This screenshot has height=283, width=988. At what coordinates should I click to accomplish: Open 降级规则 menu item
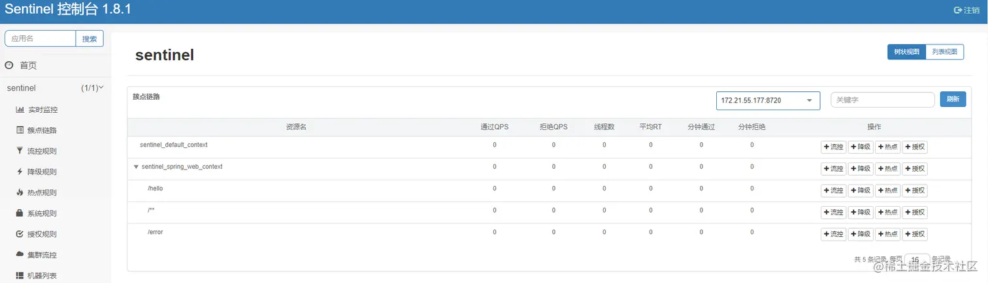42,172
